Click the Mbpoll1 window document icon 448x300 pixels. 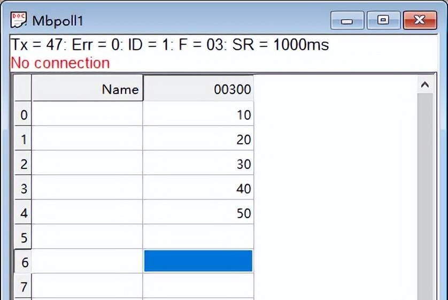(x=19, y=21)
